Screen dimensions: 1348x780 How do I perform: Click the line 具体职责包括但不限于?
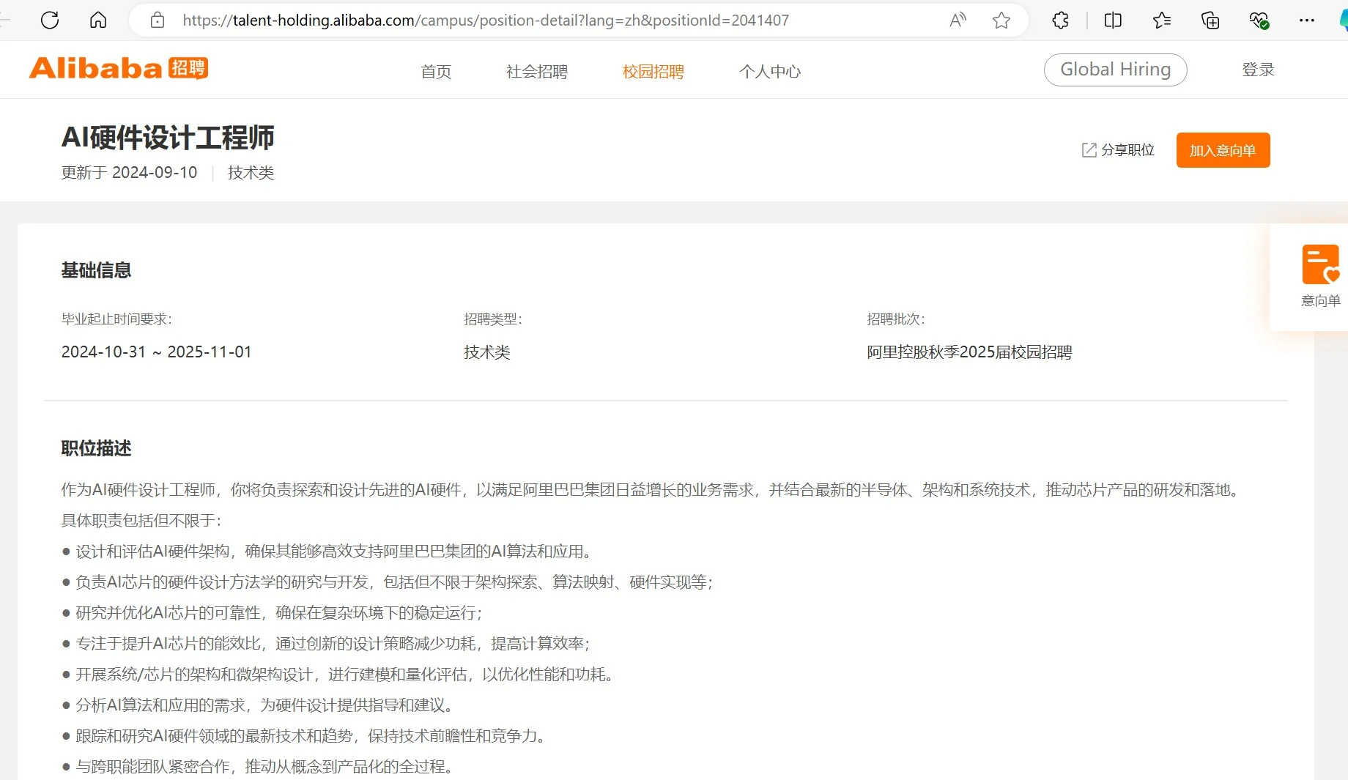pyautogui.click(x=141, y=521)
